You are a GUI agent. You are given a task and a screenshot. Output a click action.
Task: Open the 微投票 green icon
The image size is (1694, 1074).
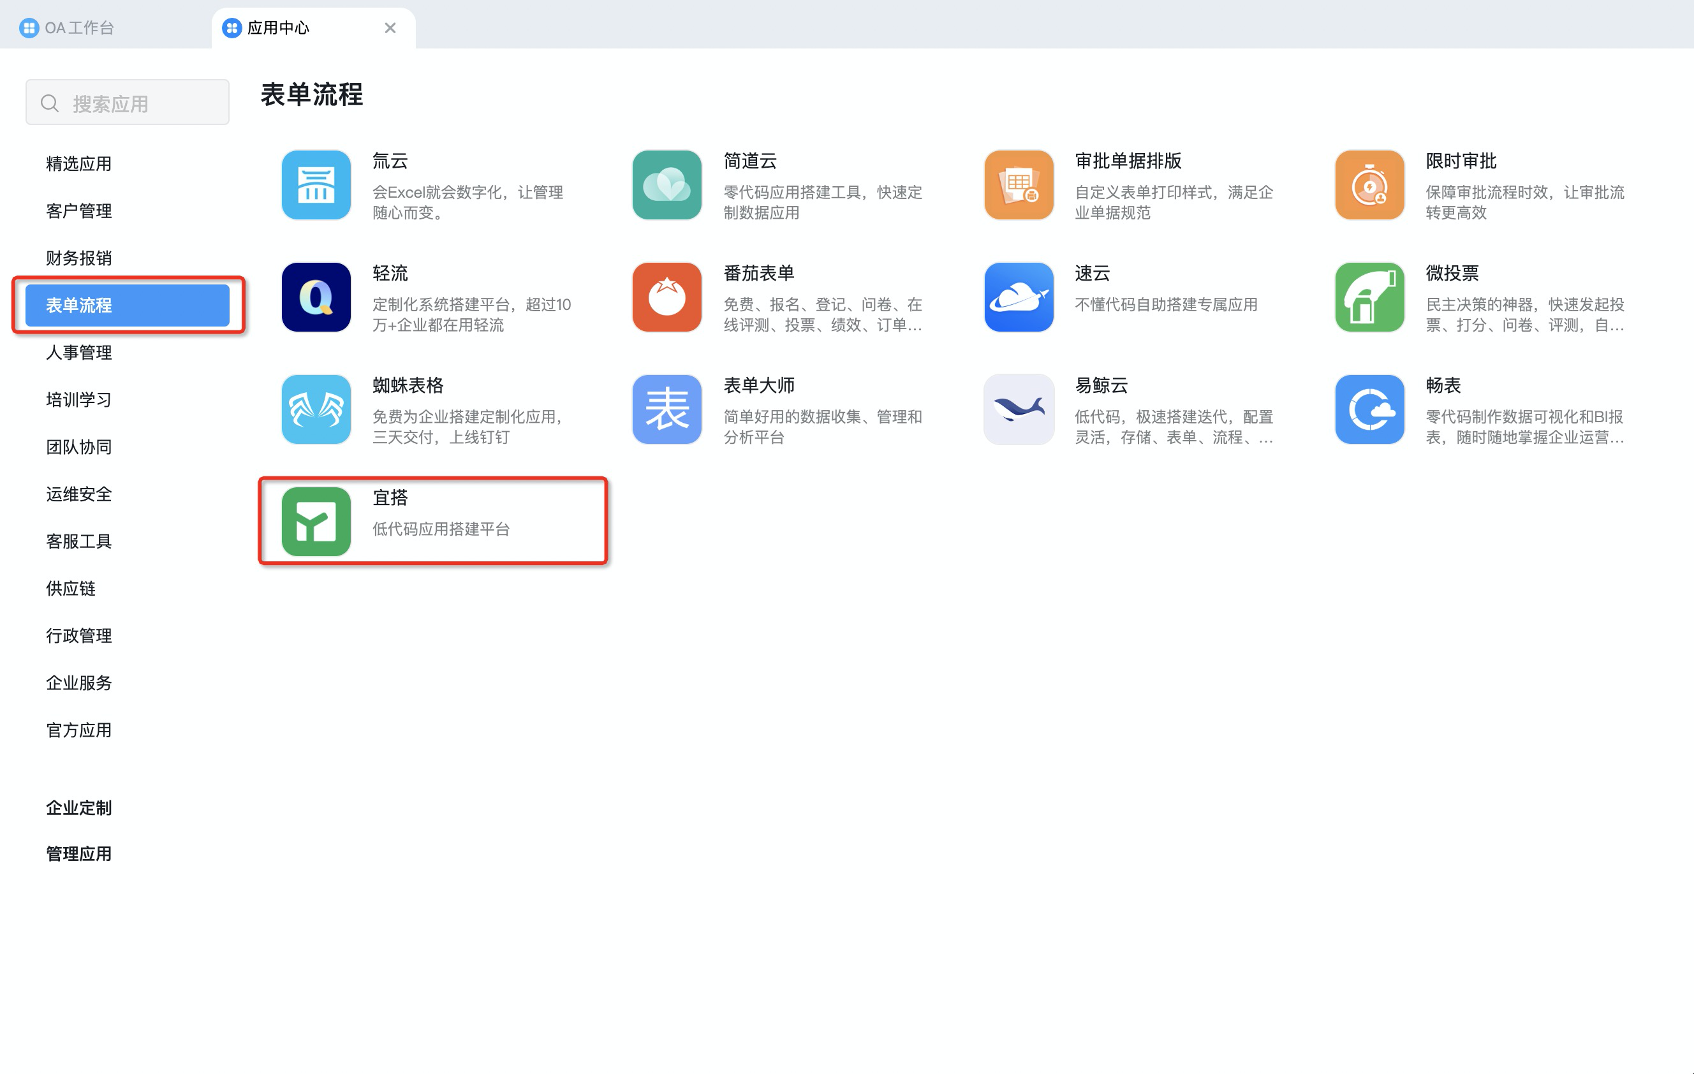pos(1369,297)
